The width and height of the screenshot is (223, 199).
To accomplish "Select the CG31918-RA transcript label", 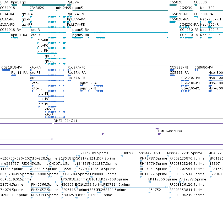I will [11, 30].
